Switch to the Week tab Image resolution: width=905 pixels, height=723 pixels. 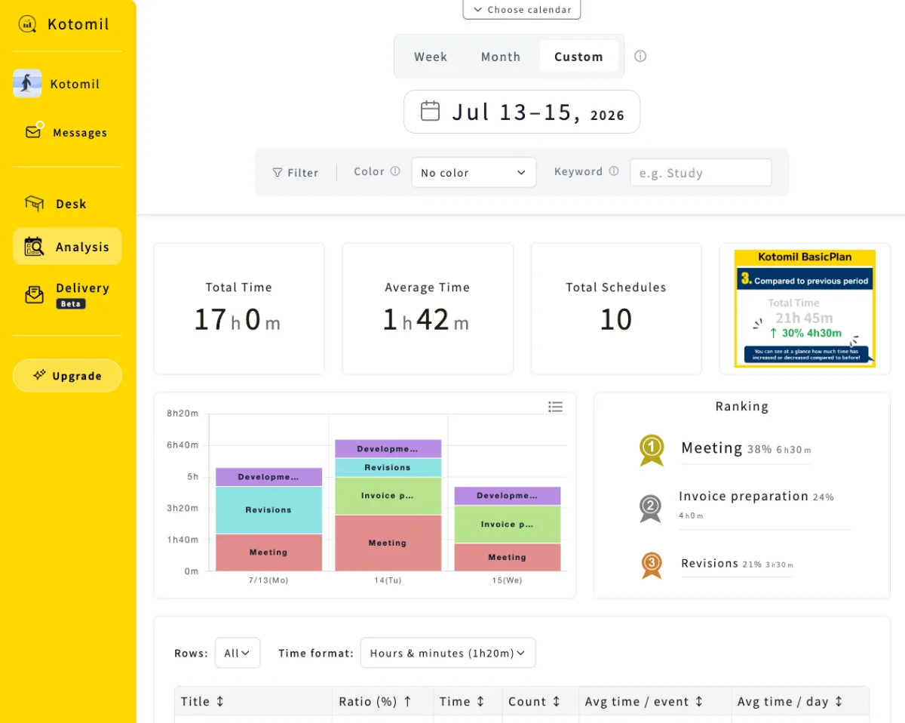431,57
